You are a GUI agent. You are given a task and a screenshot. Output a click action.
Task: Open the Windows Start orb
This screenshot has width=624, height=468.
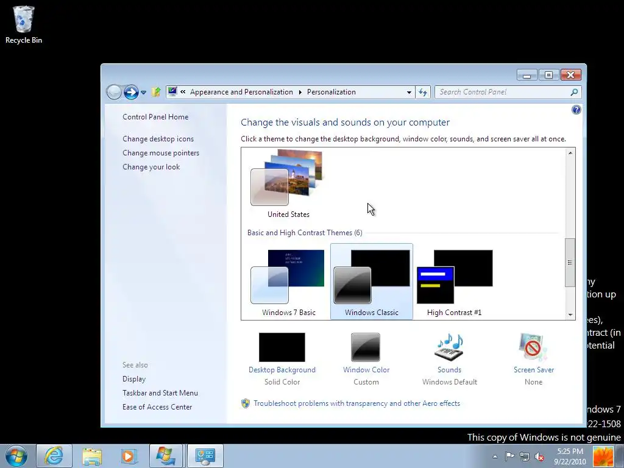tap(16, 456)
